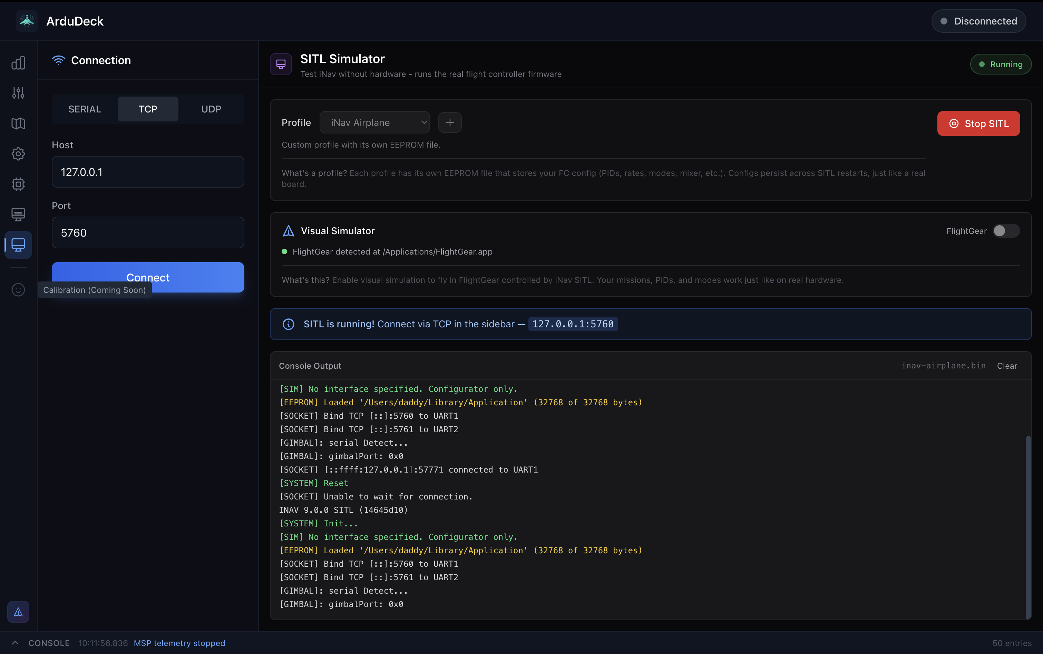The image size is (1043, 654).
Task: Click the 'Port' field label
Action: click(x=61, y=206)
